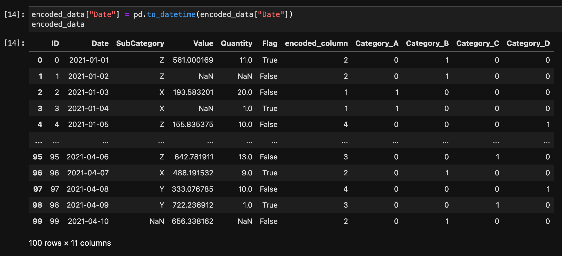
Task: Click the output prompt label [14]:
Action: [14, 43]
